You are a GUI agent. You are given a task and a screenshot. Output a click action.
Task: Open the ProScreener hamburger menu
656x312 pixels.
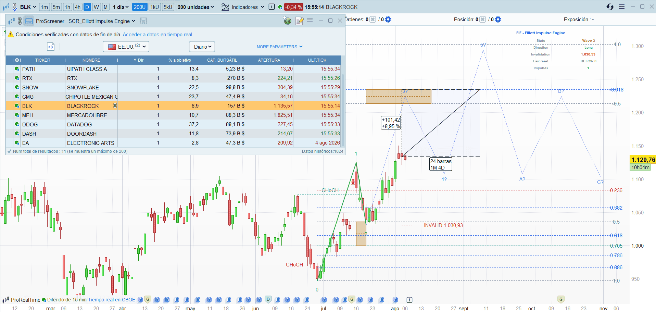(310, 20)
